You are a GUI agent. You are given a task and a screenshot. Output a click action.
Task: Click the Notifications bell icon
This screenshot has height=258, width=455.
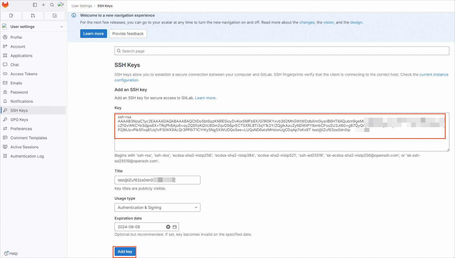[5, 101]
